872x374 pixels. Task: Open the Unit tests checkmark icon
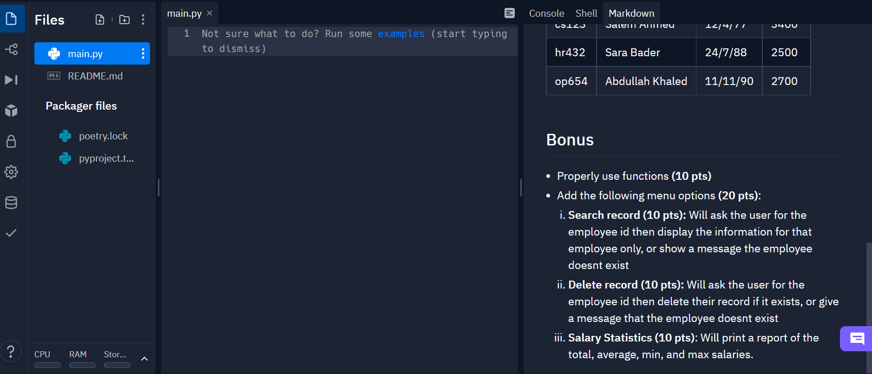[12, 233]
